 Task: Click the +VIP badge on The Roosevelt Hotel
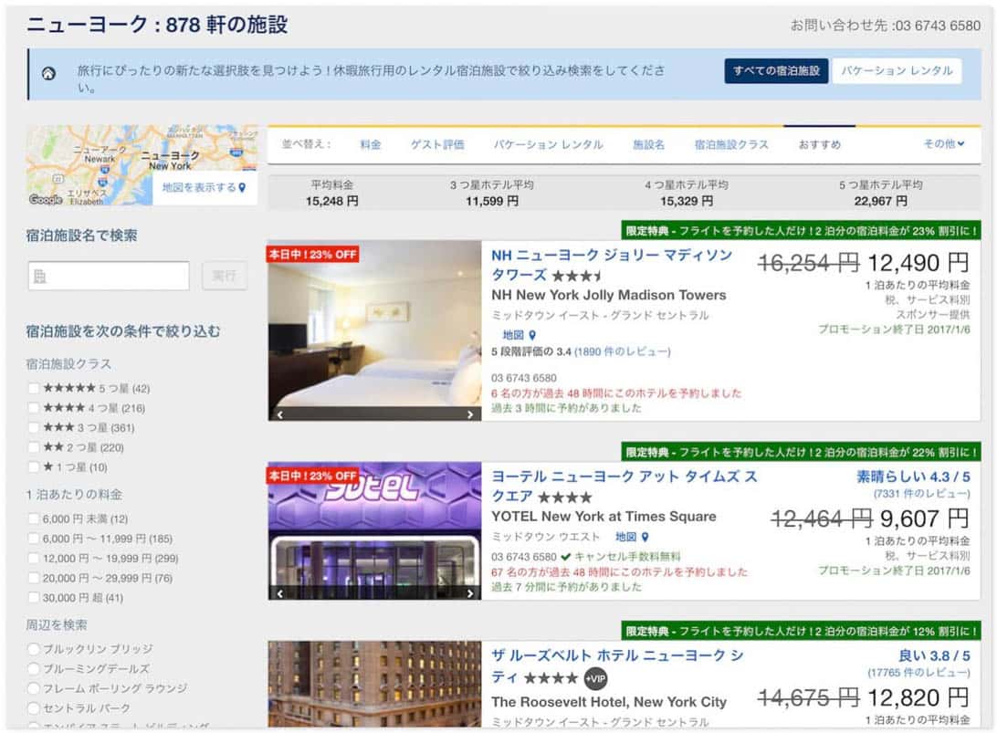coord(595,679)
